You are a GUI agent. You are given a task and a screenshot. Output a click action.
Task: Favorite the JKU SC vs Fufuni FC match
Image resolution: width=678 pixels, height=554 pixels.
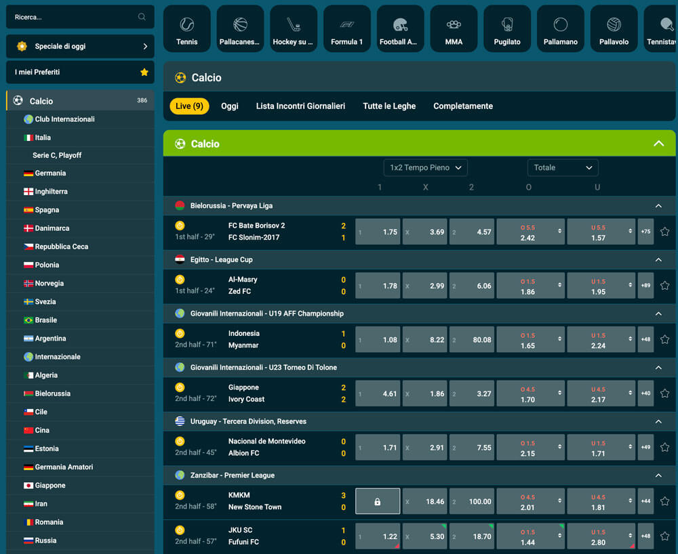coord(664,536)
